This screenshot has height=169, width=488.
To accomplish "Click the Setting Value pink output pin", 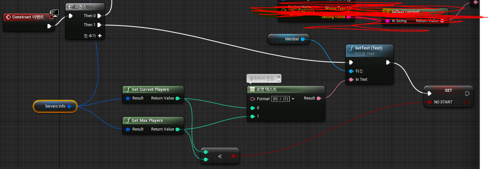I will tap(348, 17).
